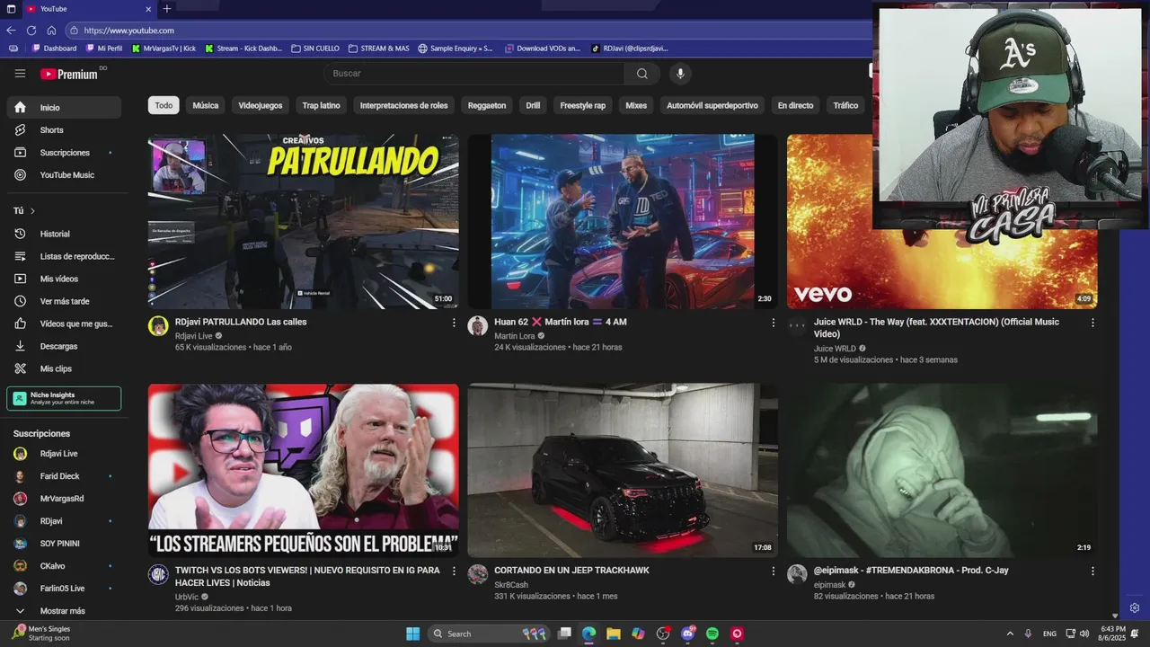Select the En directo filter chip

pyautogui.click(x=795, y=106)
